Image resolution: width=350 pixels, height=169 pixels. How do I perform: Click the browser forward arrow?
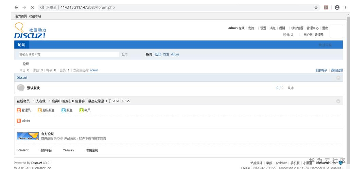pyautogui.click(x=24, y=7)
